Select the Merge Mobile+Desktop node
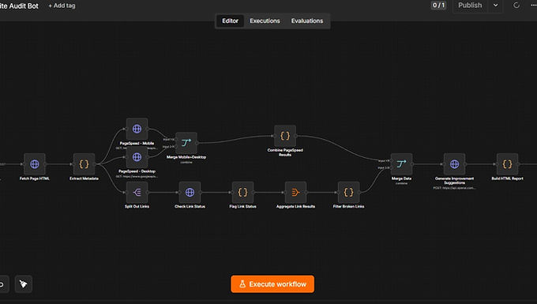The image size is (537, 304). (x=186, y=143)
